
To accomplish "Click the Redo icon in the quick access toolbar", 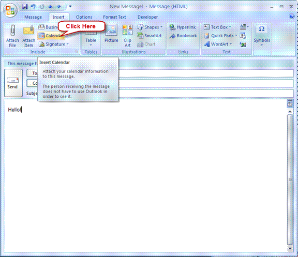I will (x=42, y=7).
